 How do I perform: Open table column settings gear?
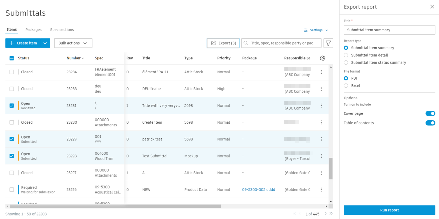tap(323, 58)
